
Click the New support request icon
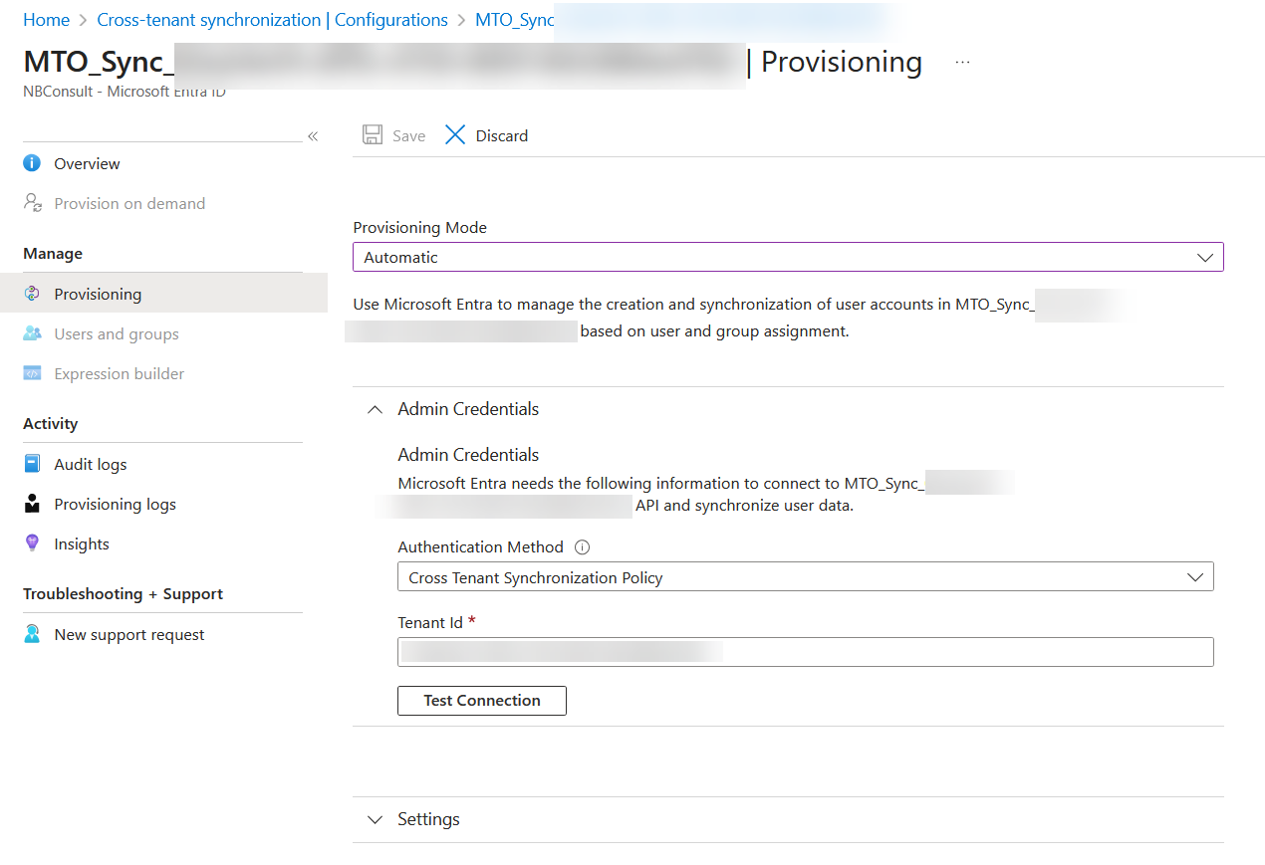click(32, 634)
